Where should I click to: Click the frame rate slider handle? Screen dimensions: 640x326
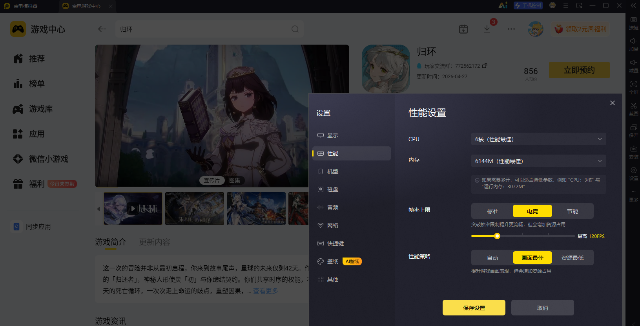(497, 236)
